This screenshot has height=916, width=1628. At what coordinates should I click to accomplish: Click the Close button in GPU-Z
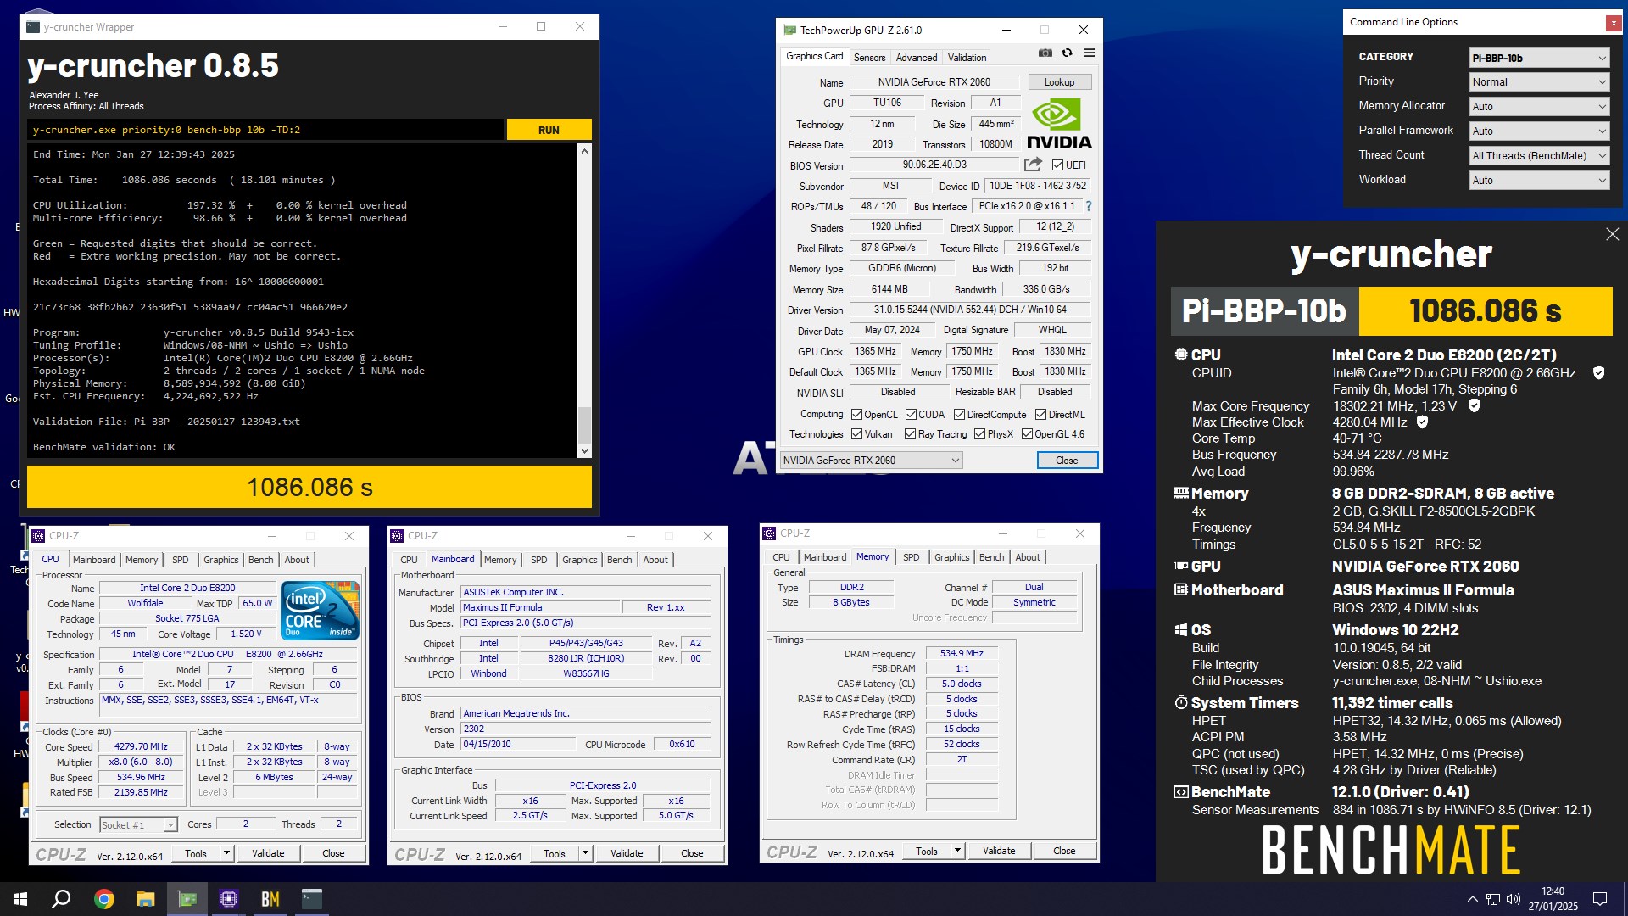coord(1067,461)
